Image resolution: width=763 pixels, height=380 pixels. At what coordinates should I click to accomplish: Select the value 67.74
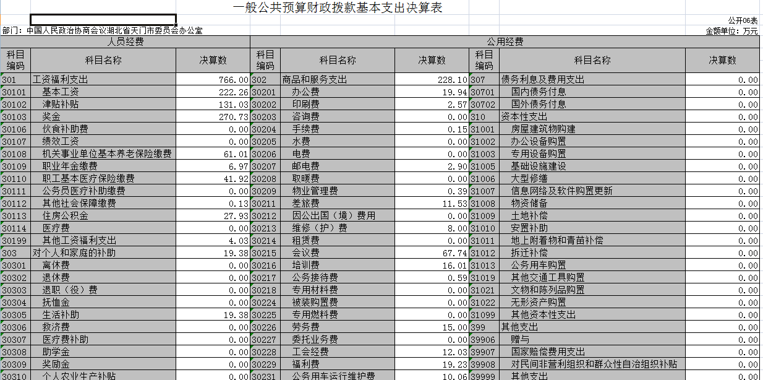[432, 253]
